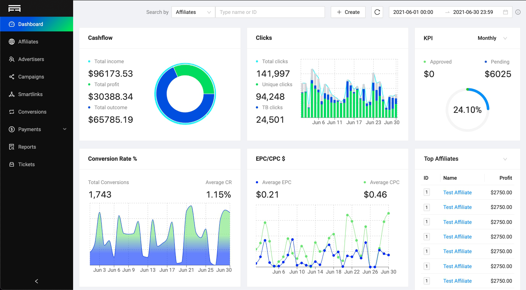526x290 pixels.
Task: Click the KPI 24.10% progress ring
Action: pos(468,110)
